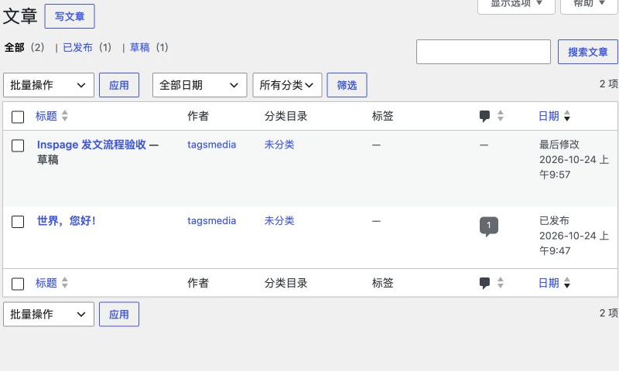This screenshot has width=619, height=371.
Task: Click author tagsmedia in the 世界,您好! row
Action: pyautogui.click(x=211, y=221)
